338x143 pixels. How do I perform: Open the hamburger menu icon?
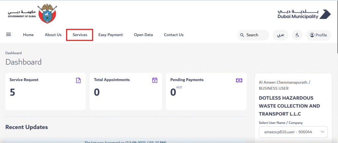9,35
